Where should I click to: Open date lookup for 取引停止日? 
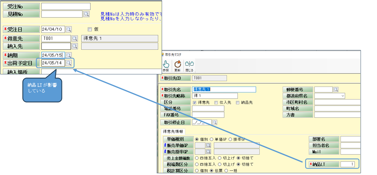[x=215, y=122]
